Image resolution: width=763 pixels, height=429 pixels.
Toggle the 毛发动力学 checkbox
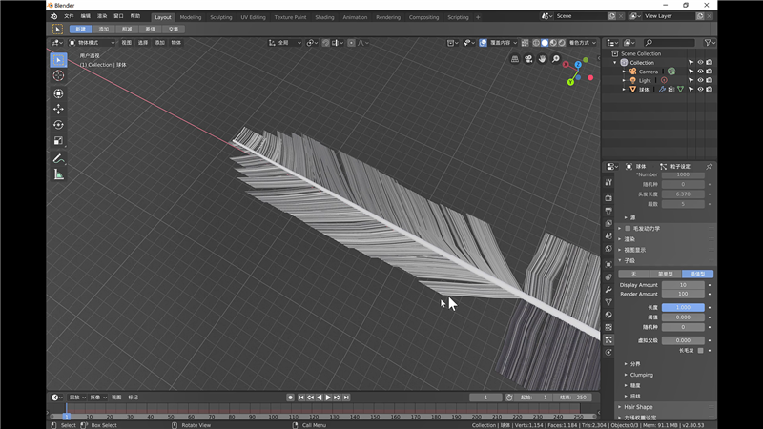[628, 229]
